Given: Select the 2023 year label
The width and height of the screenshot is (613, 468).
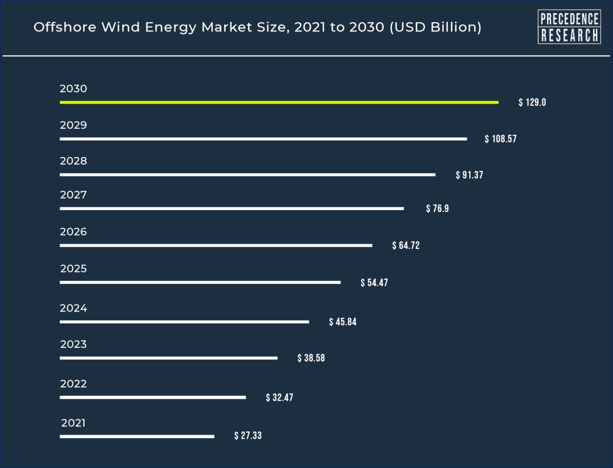Looking at the screenshot, I should 73,344.
